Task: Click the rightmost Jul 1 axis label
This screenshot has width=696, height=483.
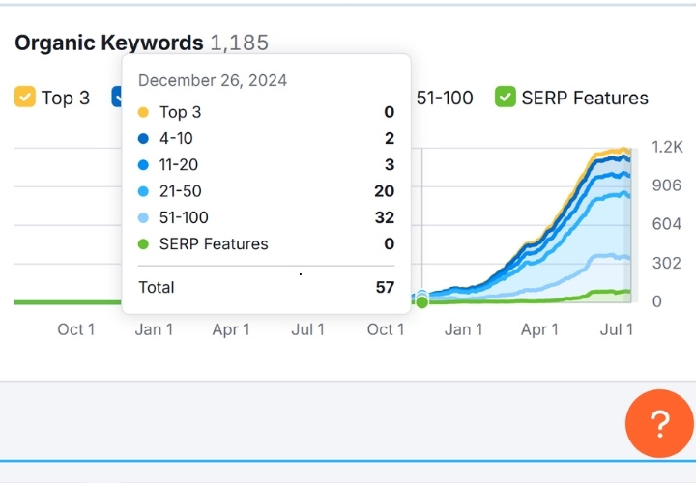Action: (617, 329)
